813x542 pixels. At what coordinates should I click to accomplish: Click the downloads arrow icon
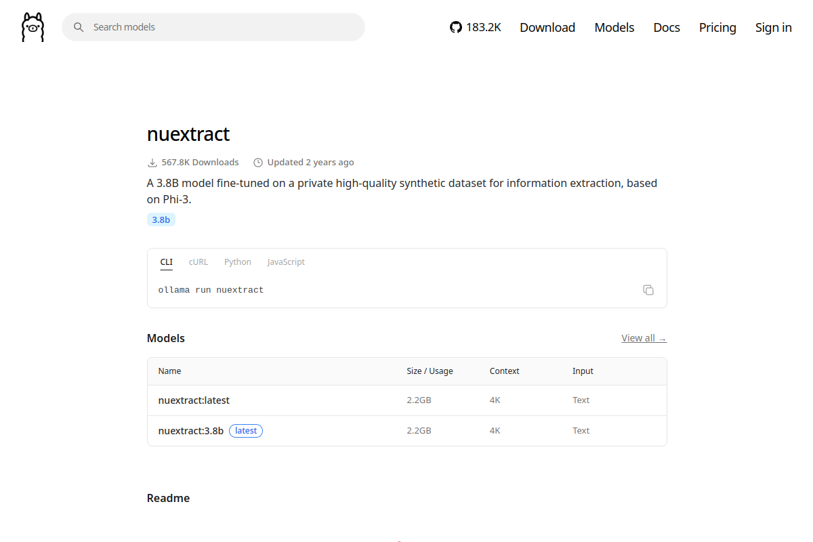152,163
